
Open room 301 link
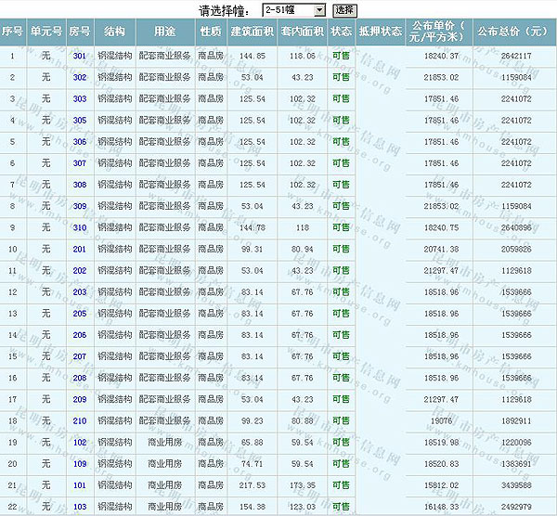coord(80,57)
